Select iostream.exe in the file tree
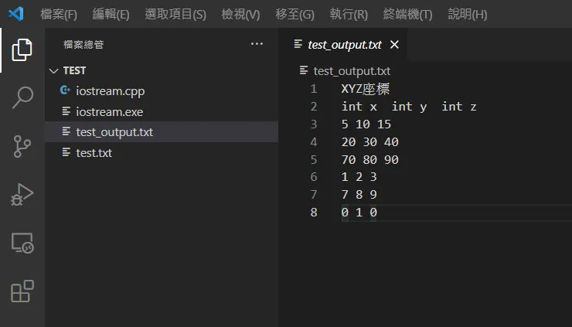572x327 pixels. click(x=162, y=111)
